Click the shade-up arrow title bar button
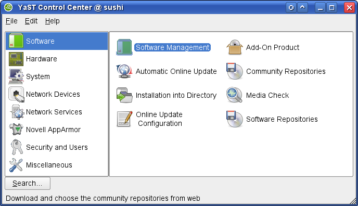Viewport: 358px width, 206px height. click(x=302, y=7)
